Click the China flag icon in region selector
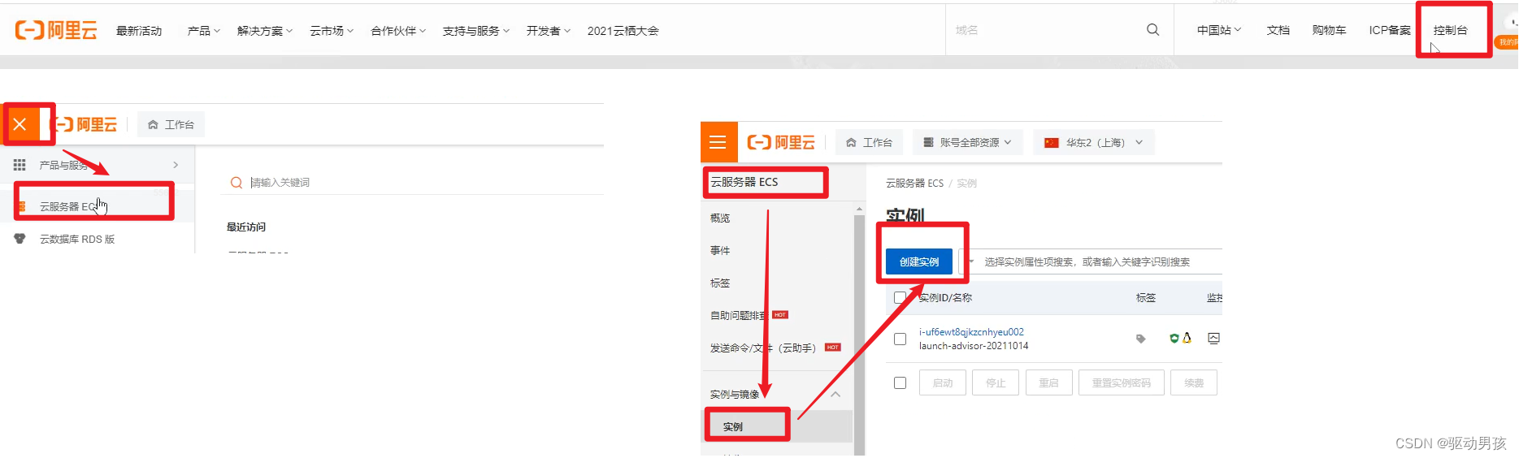 1052,143
